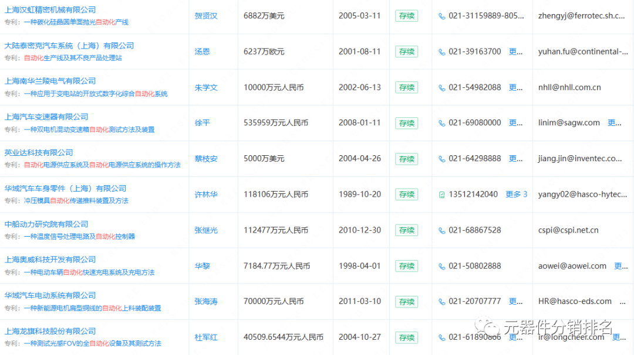
Task: Open company 中船动力研究院有限公司
Action: tap(46, 224)
